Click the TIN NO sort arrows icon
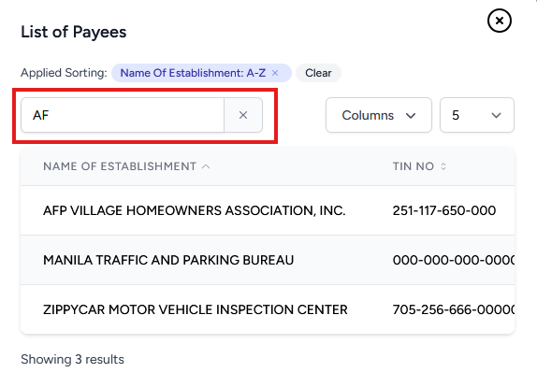This screenshot has width=537, height=387. (x=443, y=166)
